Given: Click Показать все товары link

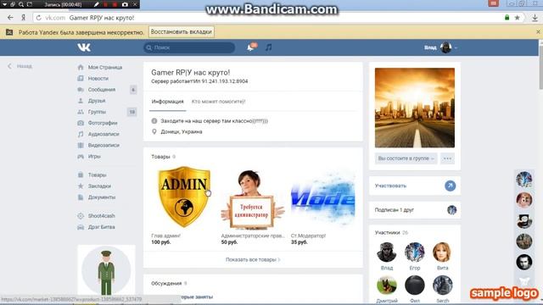Looking at the screenshot, I should point(253,259).
